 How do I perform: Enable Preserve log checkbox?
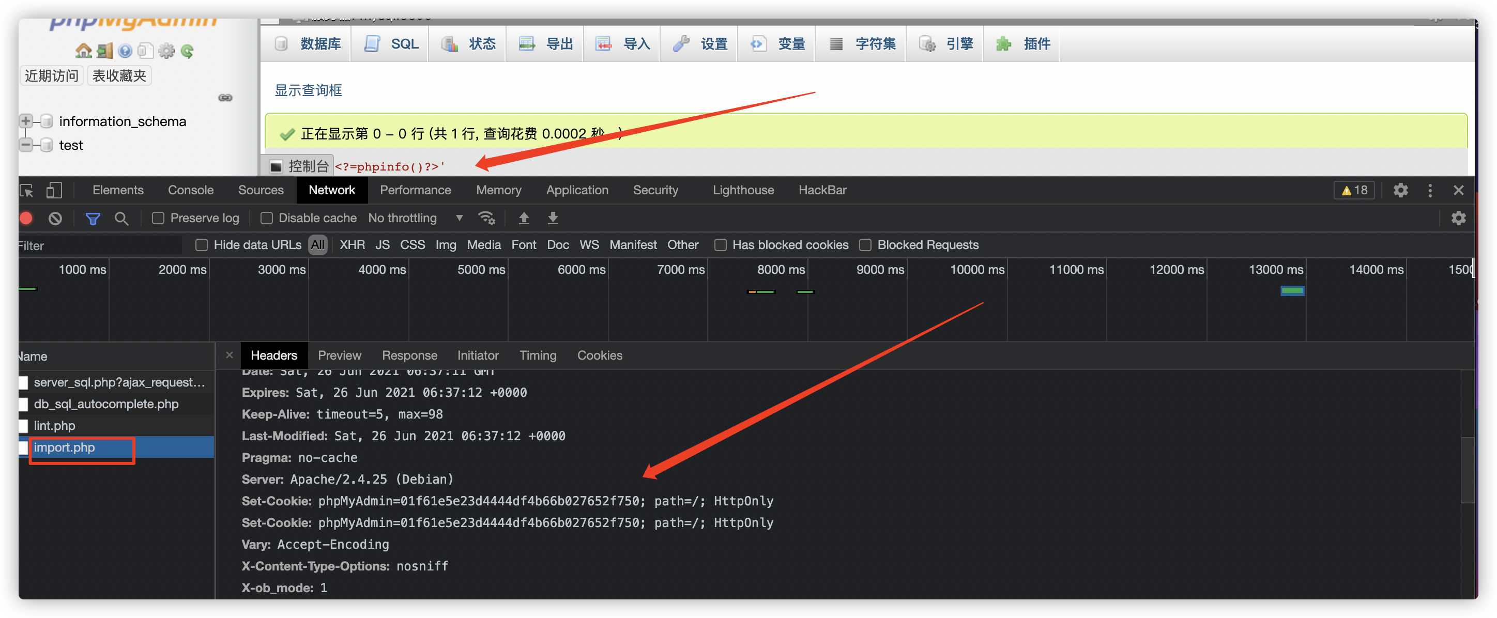(x=158, y=219)
